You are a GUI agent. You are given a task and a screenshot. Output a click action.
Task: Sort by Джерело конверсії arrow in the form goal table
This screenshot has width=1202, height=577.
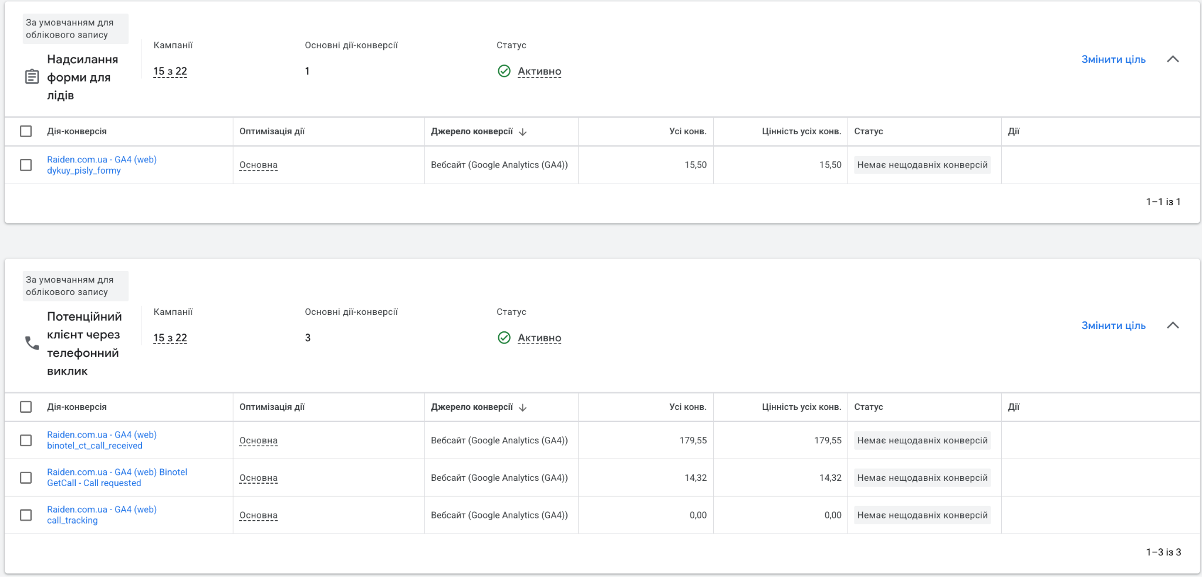pyautogui.click(x=523, y=132)
